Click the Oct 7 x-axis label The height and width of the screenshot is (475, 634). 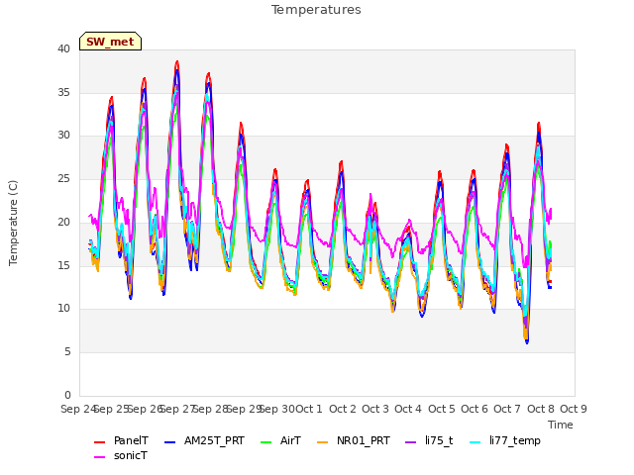507,409
